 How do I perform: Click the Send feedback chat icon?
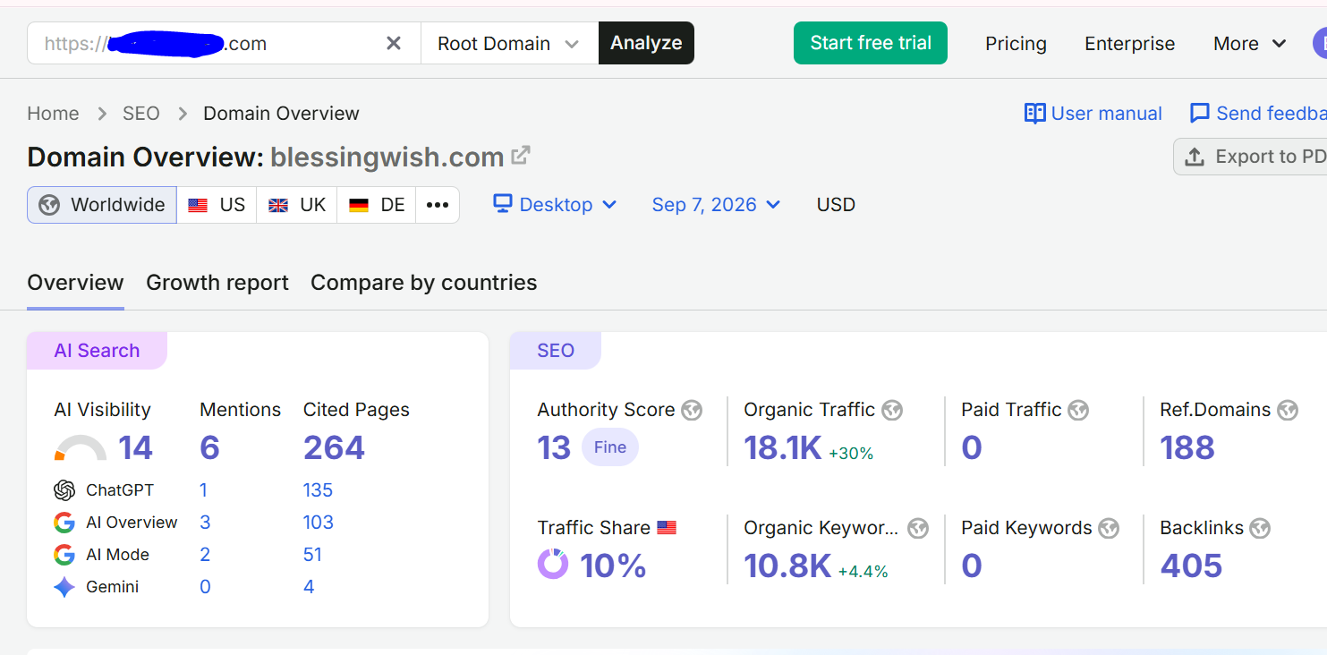(x=1200, y=114)
